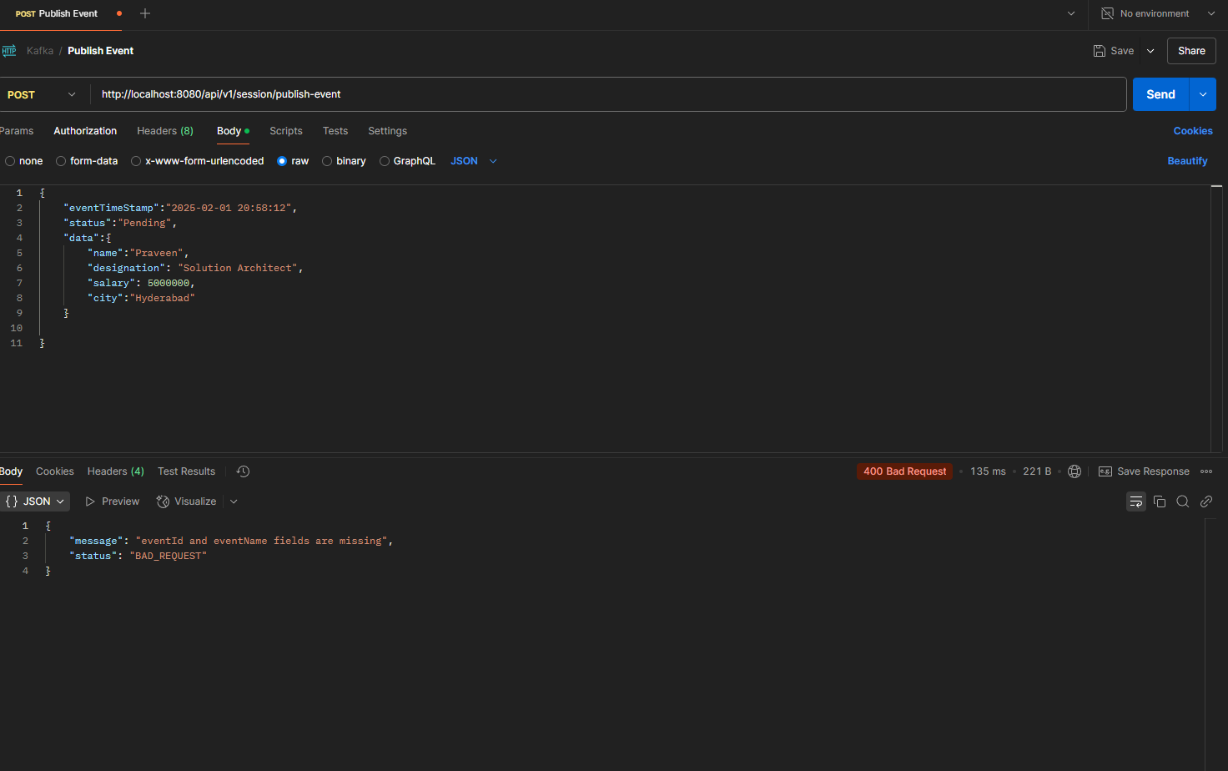The image size is (1228, 771).
Task: Click the Visualize icon button
Action: coord(164,501)
